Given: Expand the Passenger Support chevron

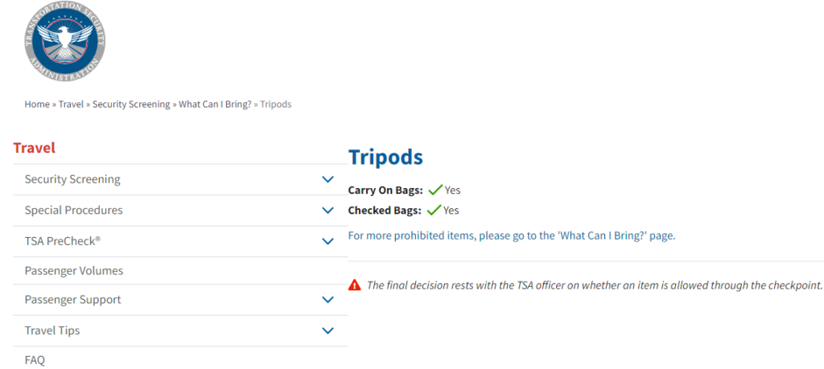Looking at the screenshot, I should (x=328, y=300).
